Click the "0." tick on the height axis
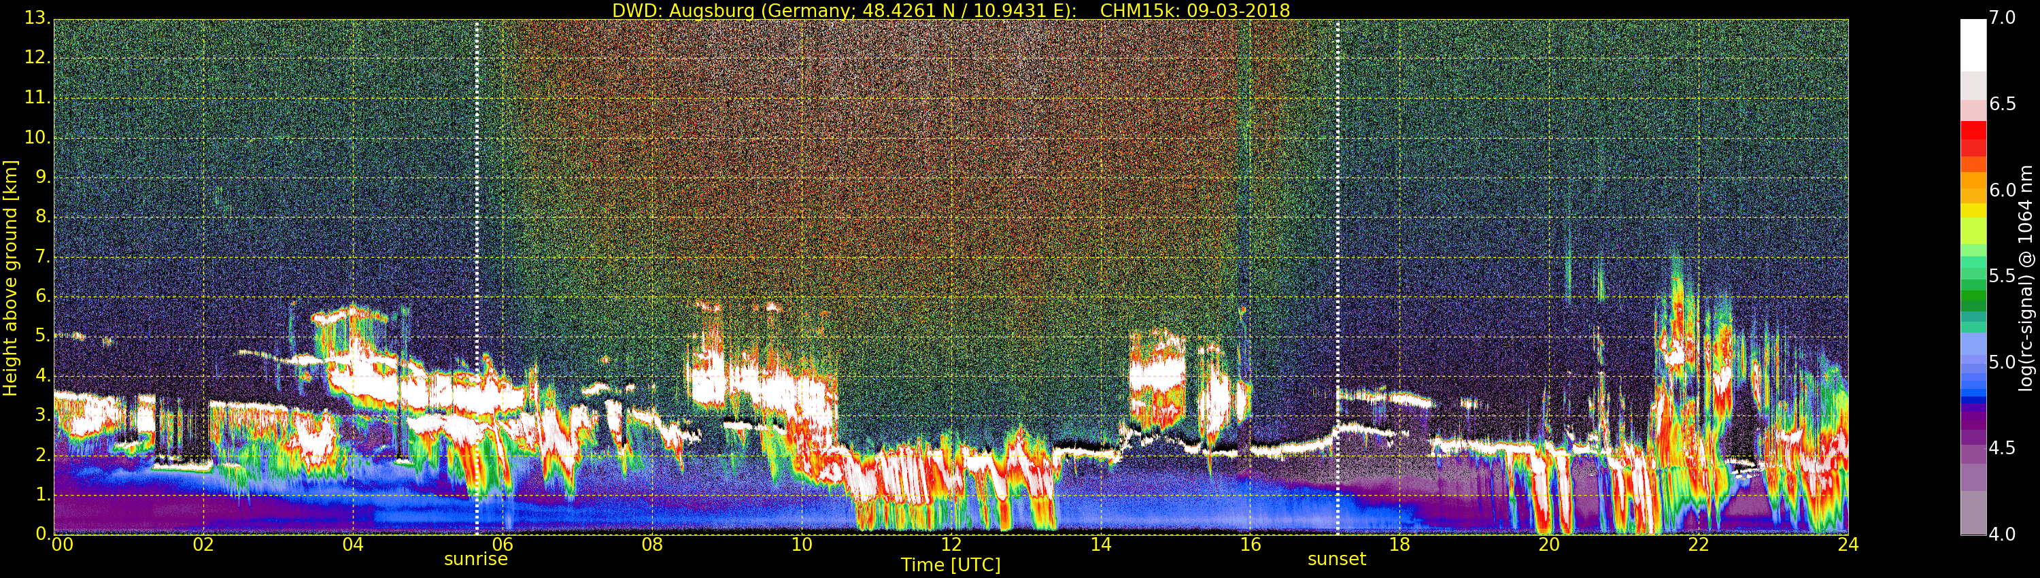 [43, 534]
